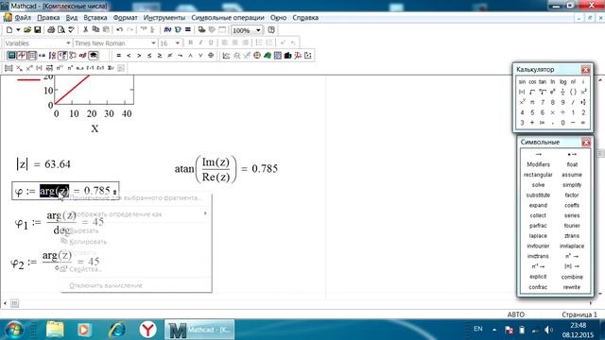Open the Символьные операции menu
Image resolution: width=605 pixels, height=340 pixels.
228,18
